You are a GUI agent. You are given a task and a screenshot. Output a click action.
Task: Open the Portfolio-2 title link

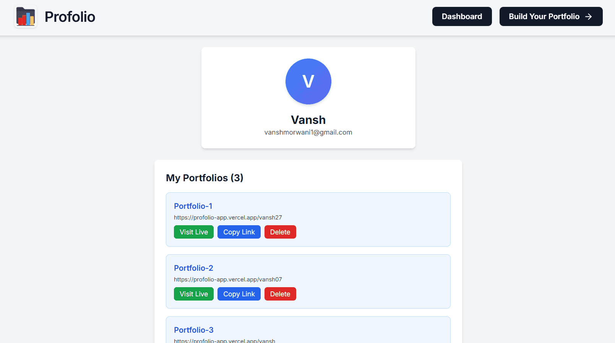pyautogui.click(x=193, y=268)
